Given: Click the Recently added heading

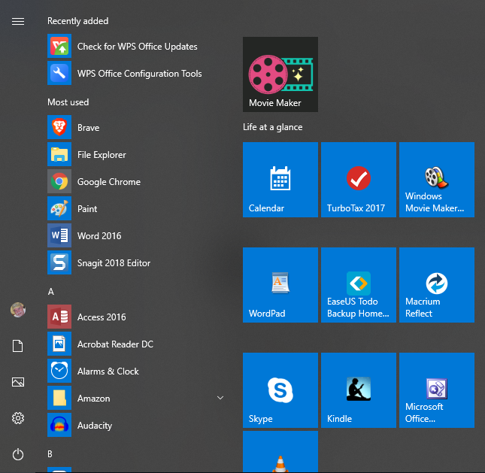Looking at the screenshot, I should 78,21.
